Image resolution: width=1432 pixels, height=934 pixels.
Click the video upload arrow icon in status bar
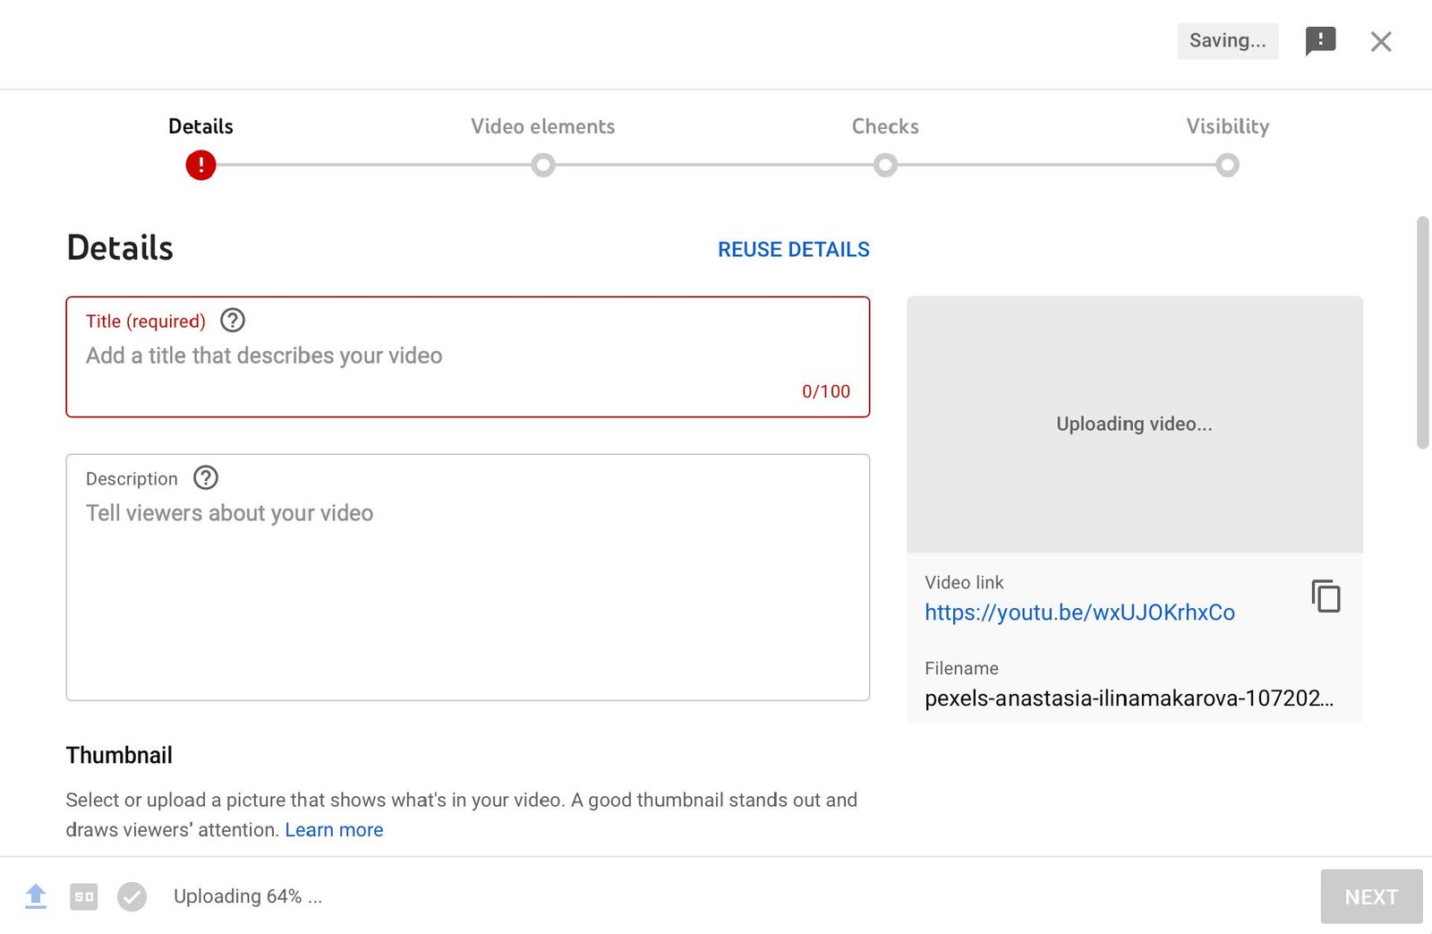click(x=36, y=895)
